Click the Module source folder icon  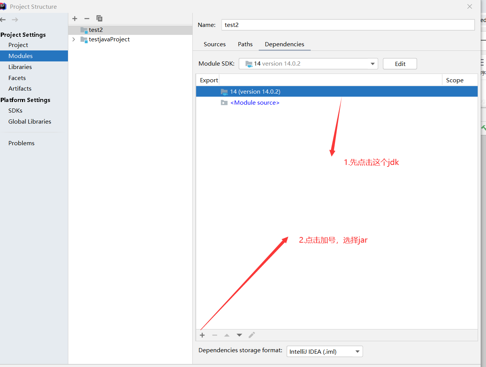[x=224, y=103]
